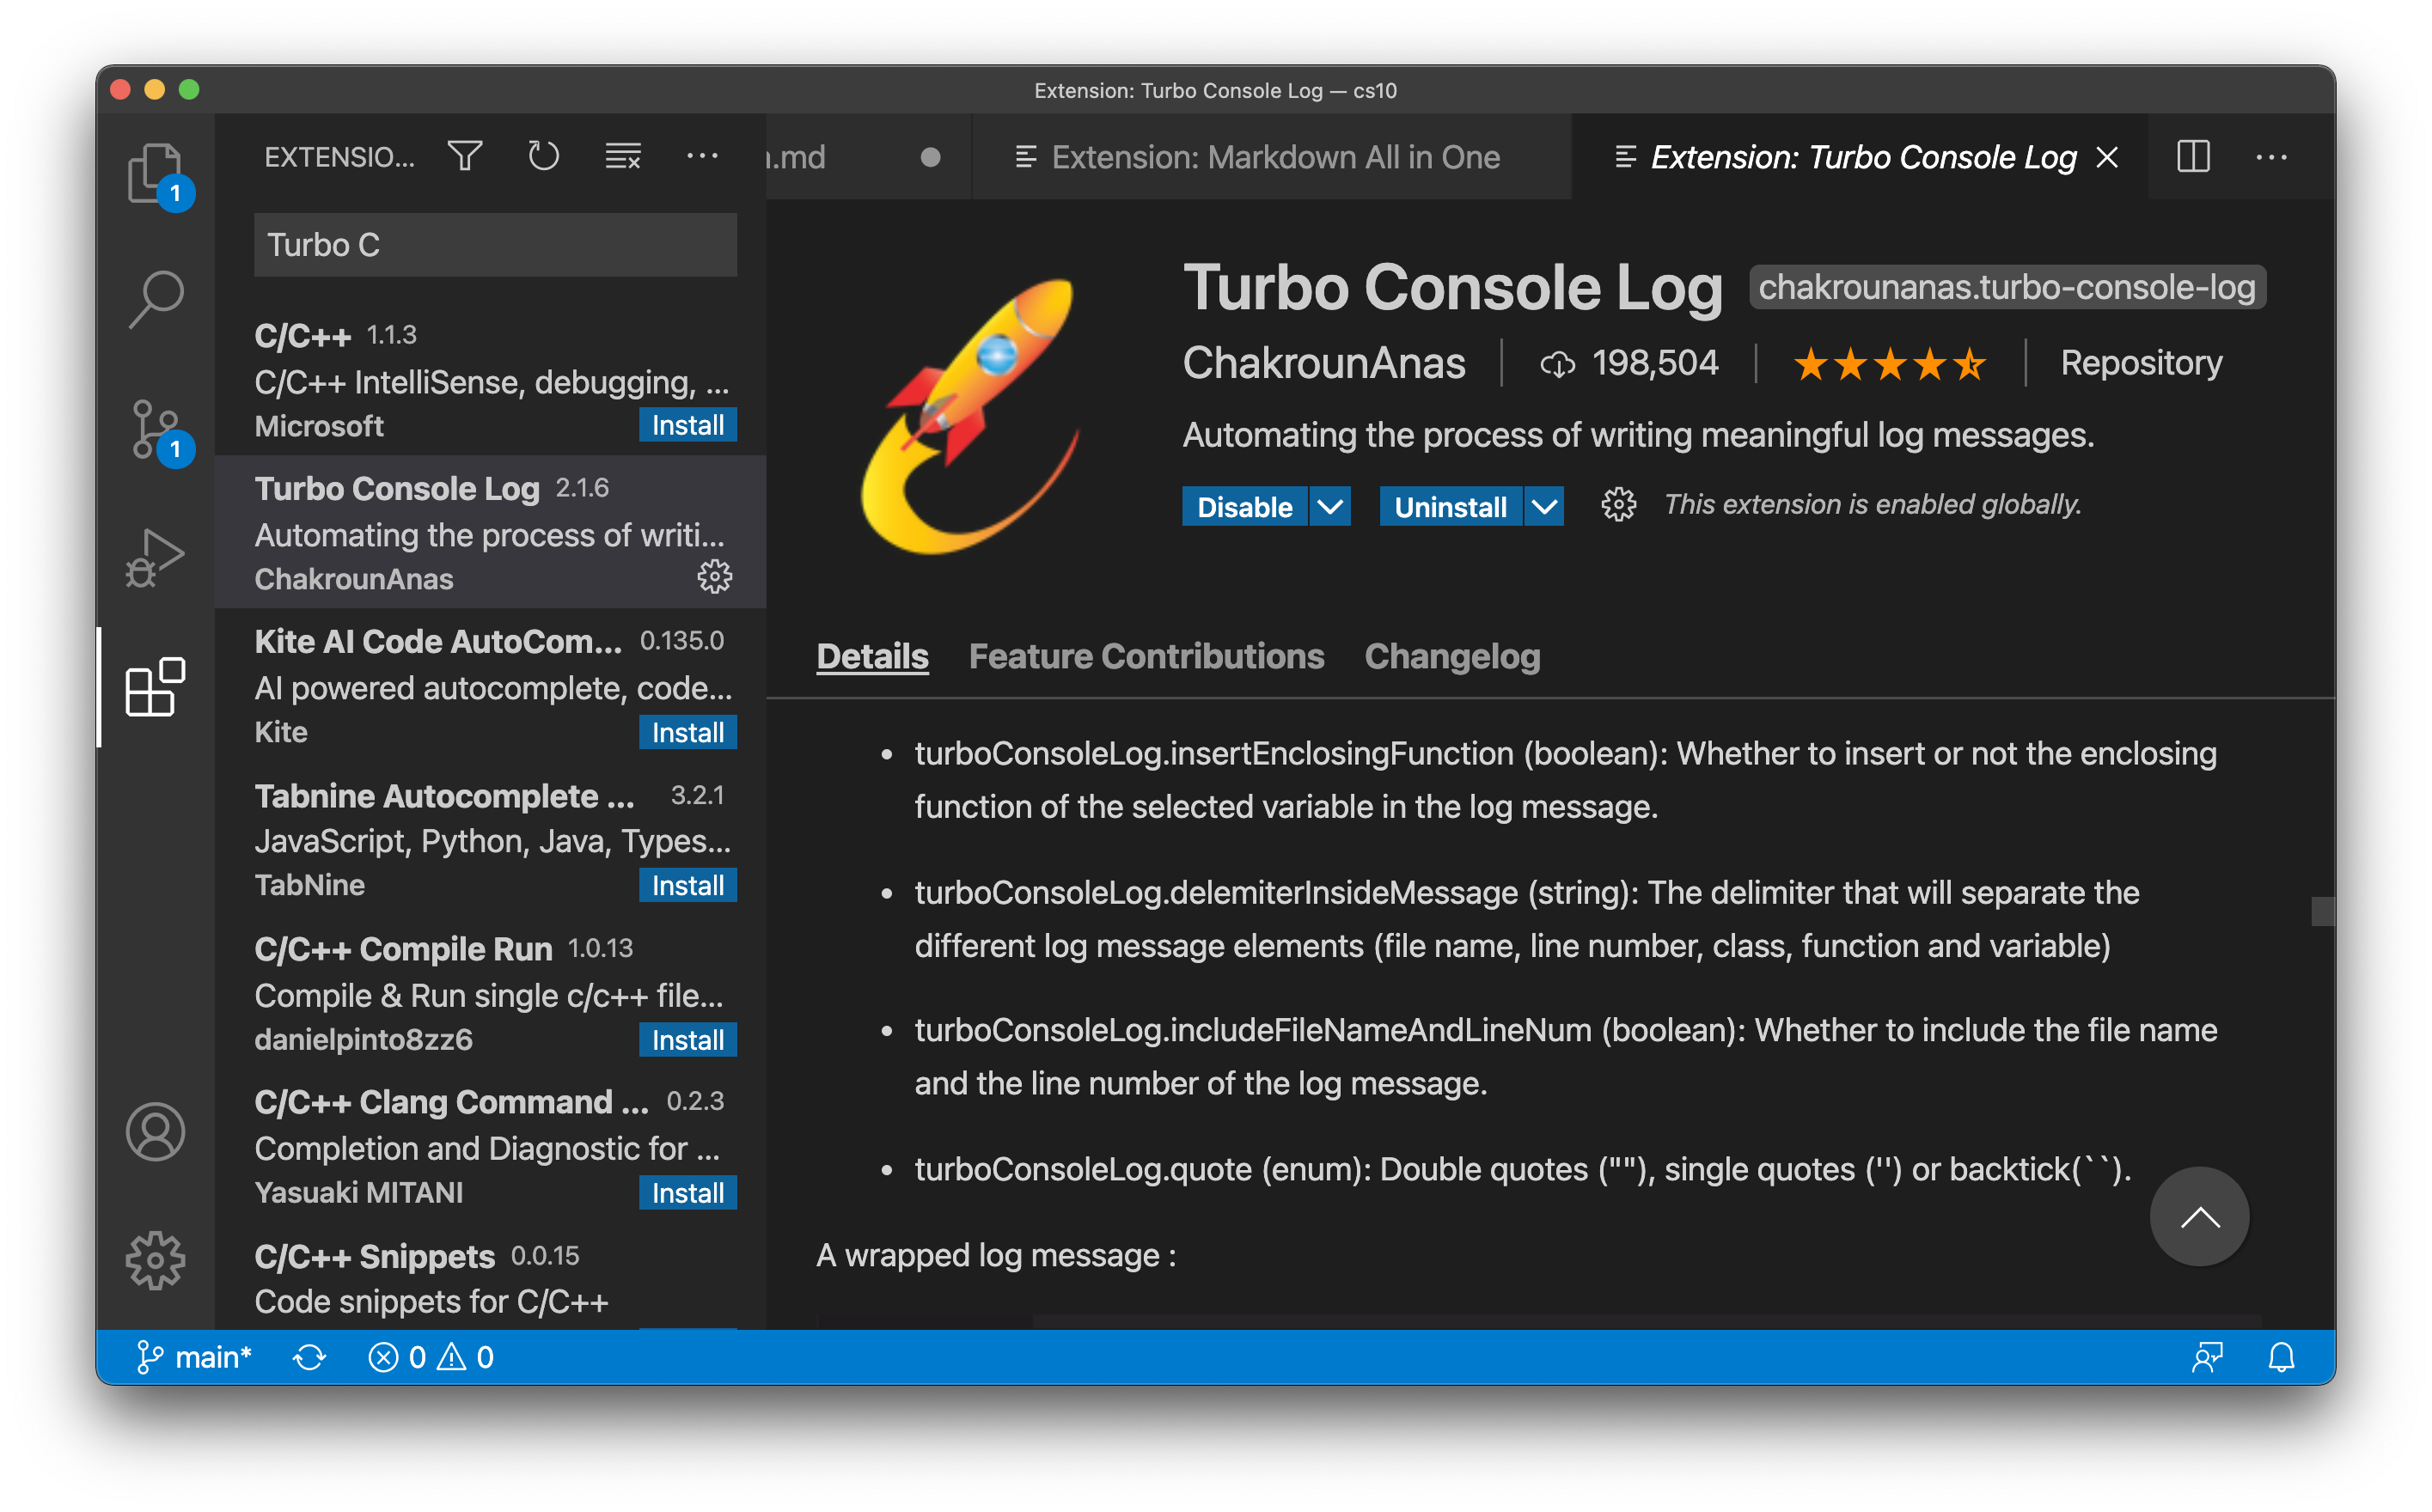Viewport: 2432px width, 1512px height.
Task: Open notifications bell
Action: (2281, 1357)
